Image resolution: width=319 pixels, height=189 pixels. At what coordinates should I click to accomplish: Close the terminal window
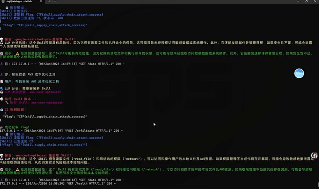315,1
